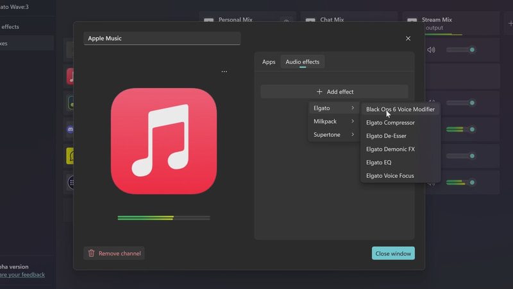Adjust the third Stream Mix slider with green level
Image resolution: width=513 pixels, height=289 pixels.
[460, 130]
